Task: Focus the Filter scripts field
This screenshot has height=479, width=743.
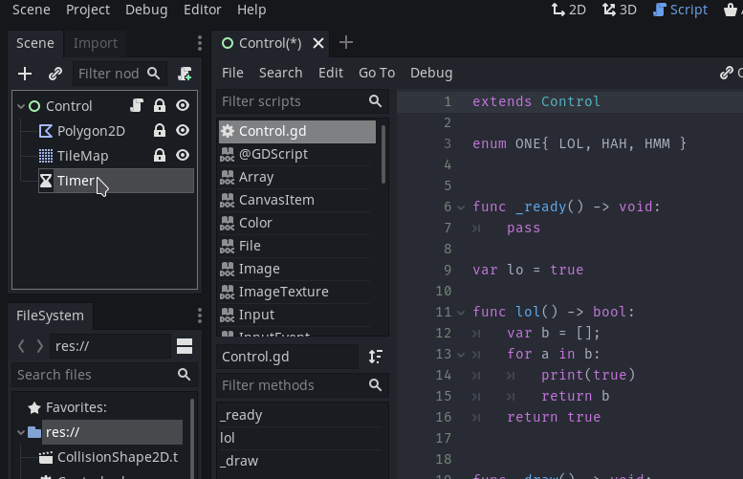Action: [302, 101]
